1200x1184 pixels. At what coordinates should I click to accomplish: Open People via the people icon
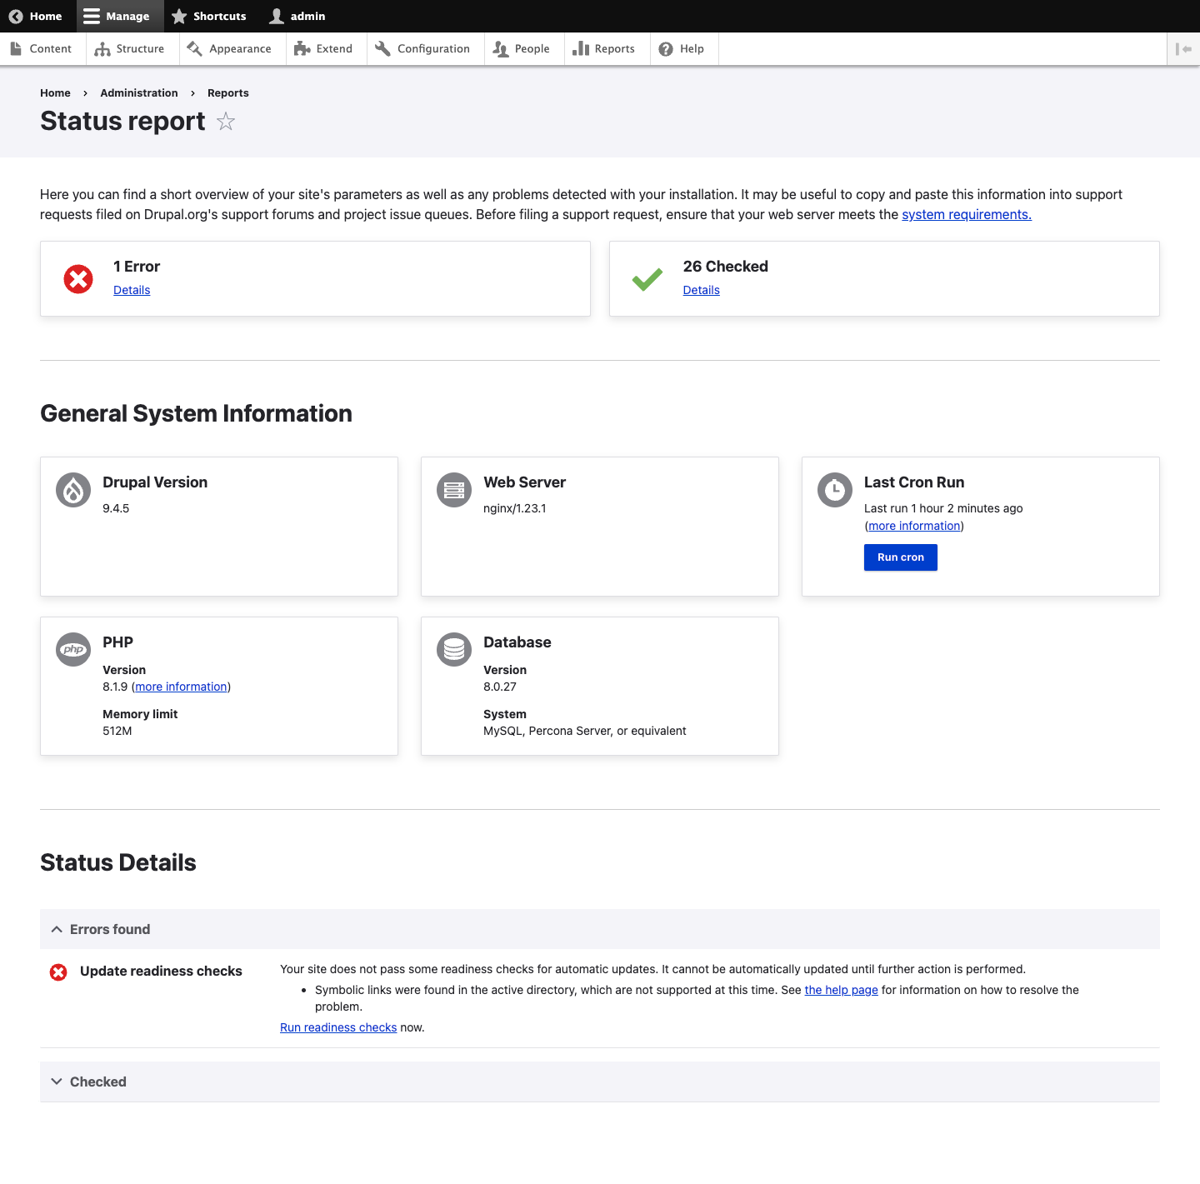pos(500,48)
